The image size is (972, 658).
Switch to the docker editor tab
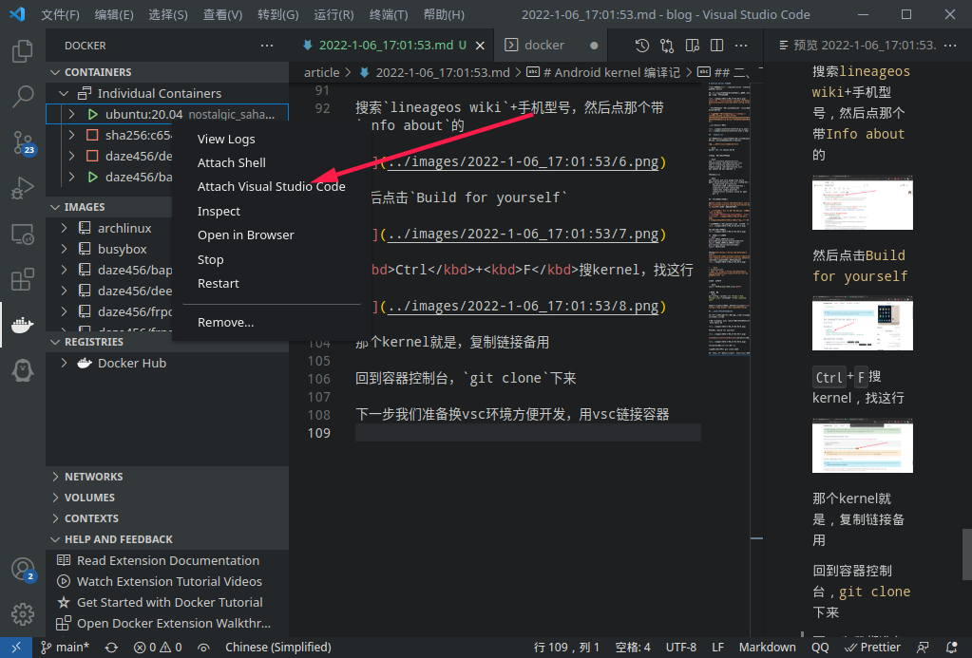click(543, 45)
